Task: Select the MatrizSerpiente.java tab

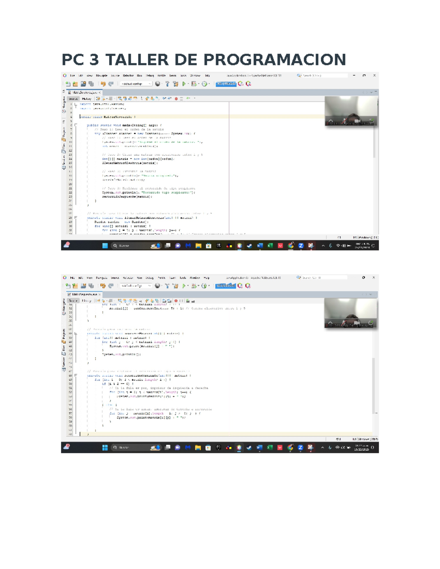Action: point(82,93)
